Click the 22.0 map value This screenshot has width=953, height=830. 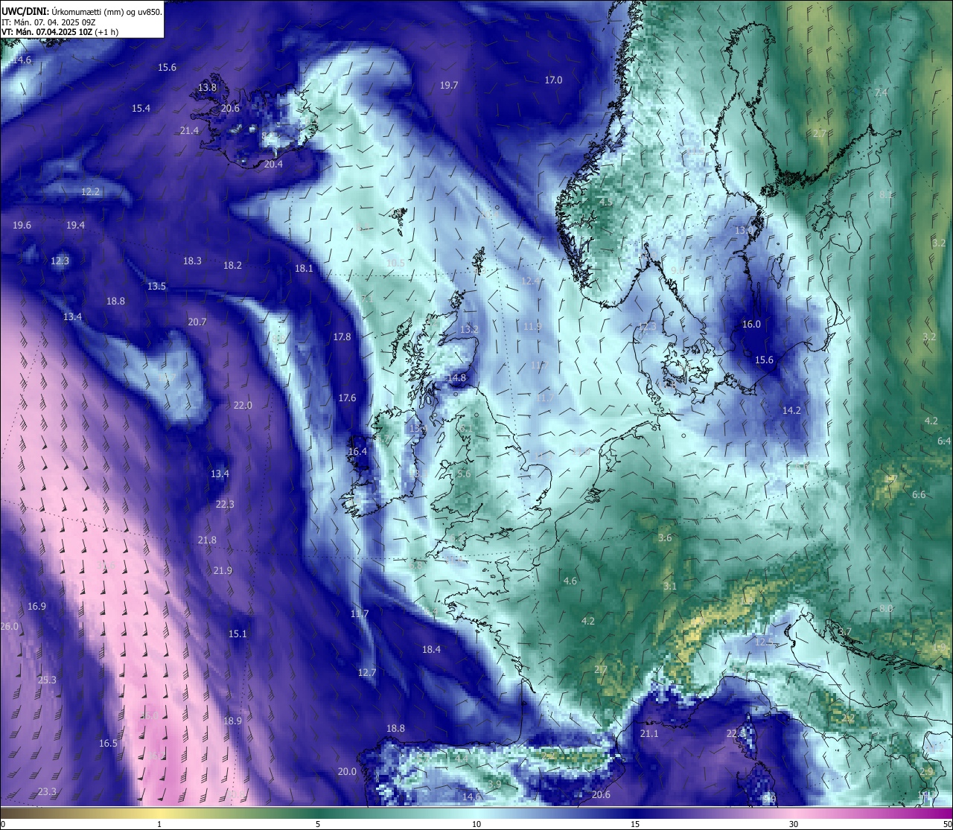243,406
